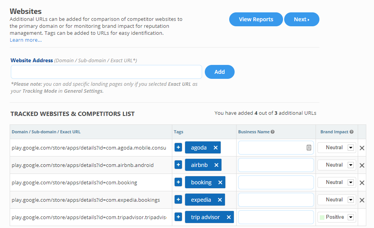This screenshot has width=374, height=228.
Task: Open Brand Impact dropdown for agoda row
Action: click(351, 147)
